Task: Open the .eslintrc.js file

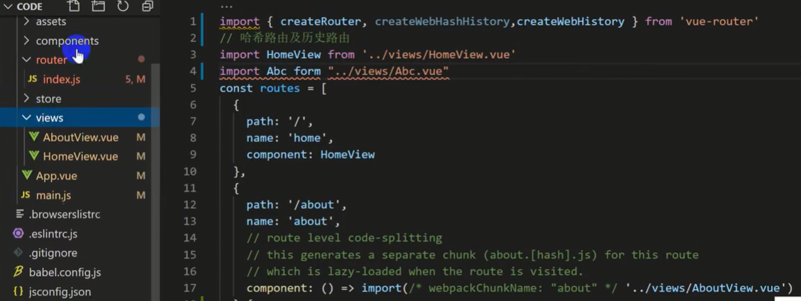Action: 53,234
